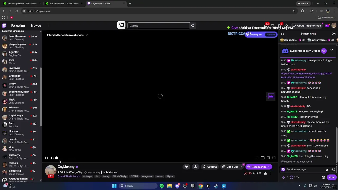338x190 pixels.
Task: Click the Twitch logo home icon
Action: (x=4, y=26)
